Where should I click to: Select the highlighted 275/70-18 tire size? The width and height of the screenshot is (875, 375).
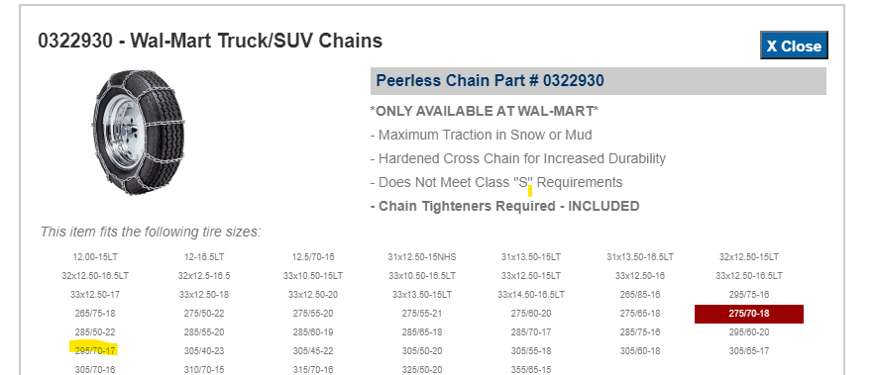coord(749,314)
